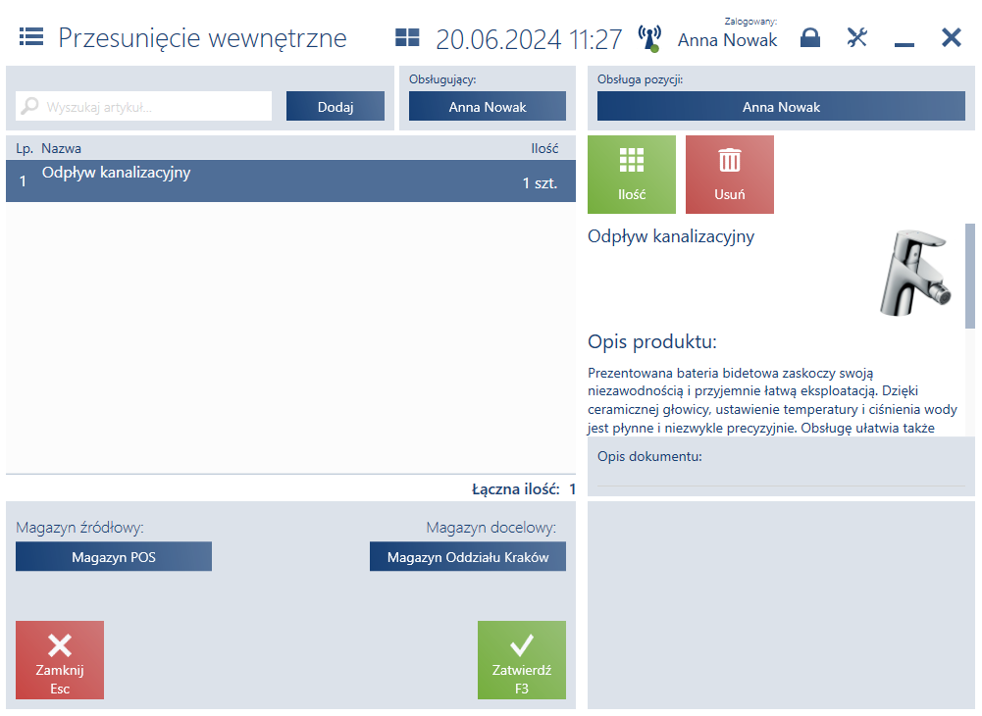Click the Nazwa column header
Image resolution: width=982 pixels, height=716 pixels.
[x=62, y=148]
